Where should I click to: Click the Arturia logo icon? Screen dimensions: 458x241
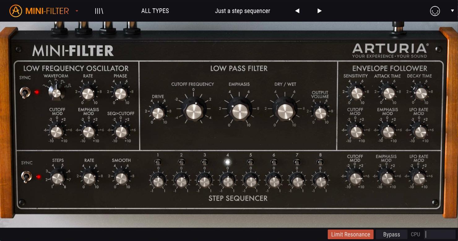tap(16, 11)
